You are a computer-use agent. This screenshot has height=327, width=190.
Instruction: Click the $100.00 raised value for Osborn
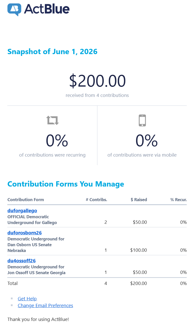click(x=139, y=250)
